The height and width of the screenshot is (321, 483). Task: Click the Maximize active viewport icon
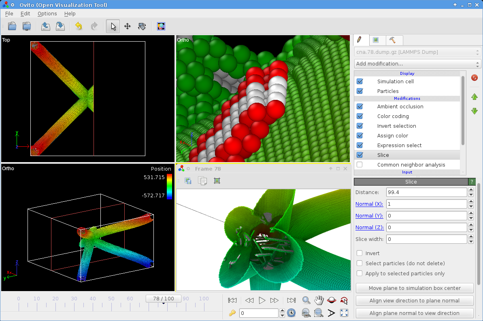344,313
